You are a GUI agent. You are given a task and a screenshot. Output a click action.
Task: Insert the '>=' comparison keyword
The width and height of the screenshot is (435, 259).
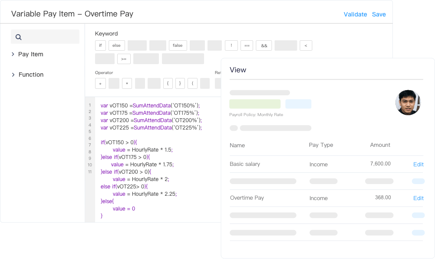click(124, 59)
